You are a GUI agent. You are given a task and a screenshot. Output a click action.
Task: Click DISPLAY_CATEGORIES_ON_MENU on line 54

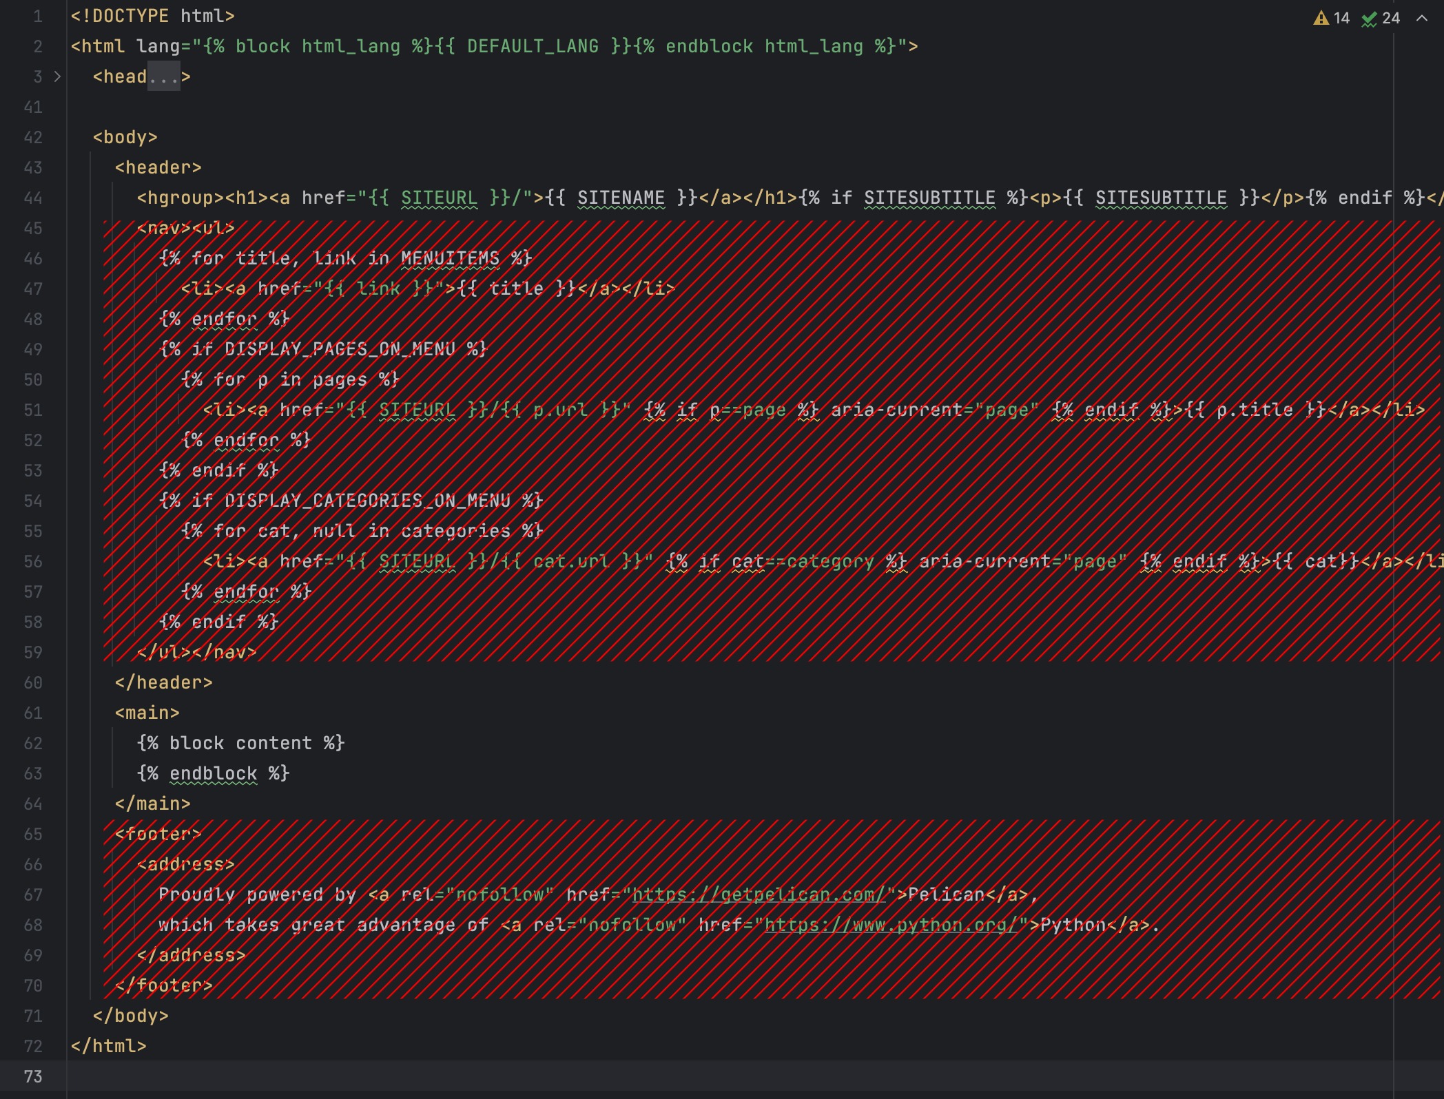tap(368, 501)
